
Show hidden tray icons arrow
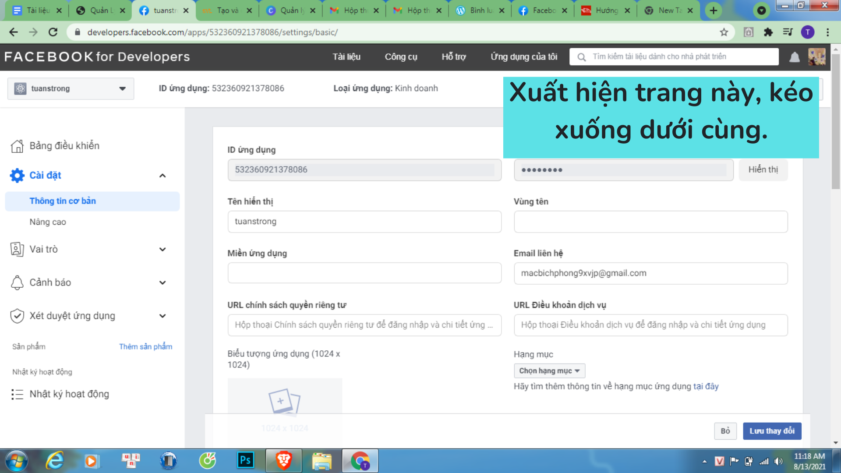point(704,461)
